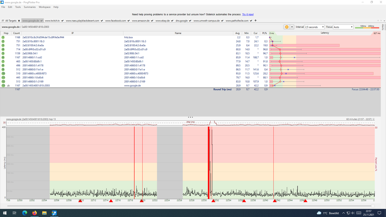This screenshot has height=217, width=386.
Task: Follow the Try it now! link
Action: pos(248,15)
